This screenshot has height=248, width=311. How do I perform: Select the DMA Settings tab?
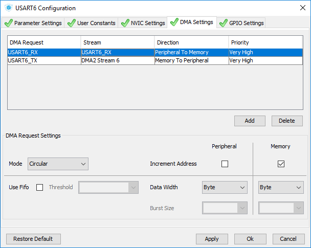pyautogui.click(x=192, y=22)
